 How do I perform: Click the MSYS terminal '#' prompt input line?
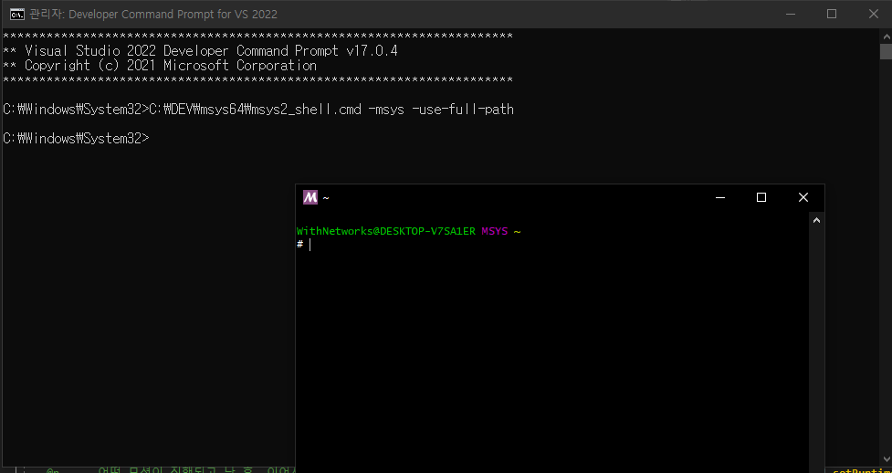[552, 245]
